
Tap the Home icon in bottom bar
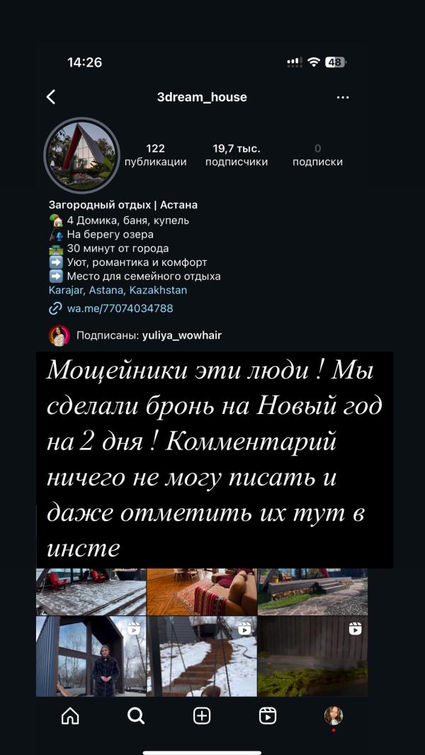(x=70, y=717)
